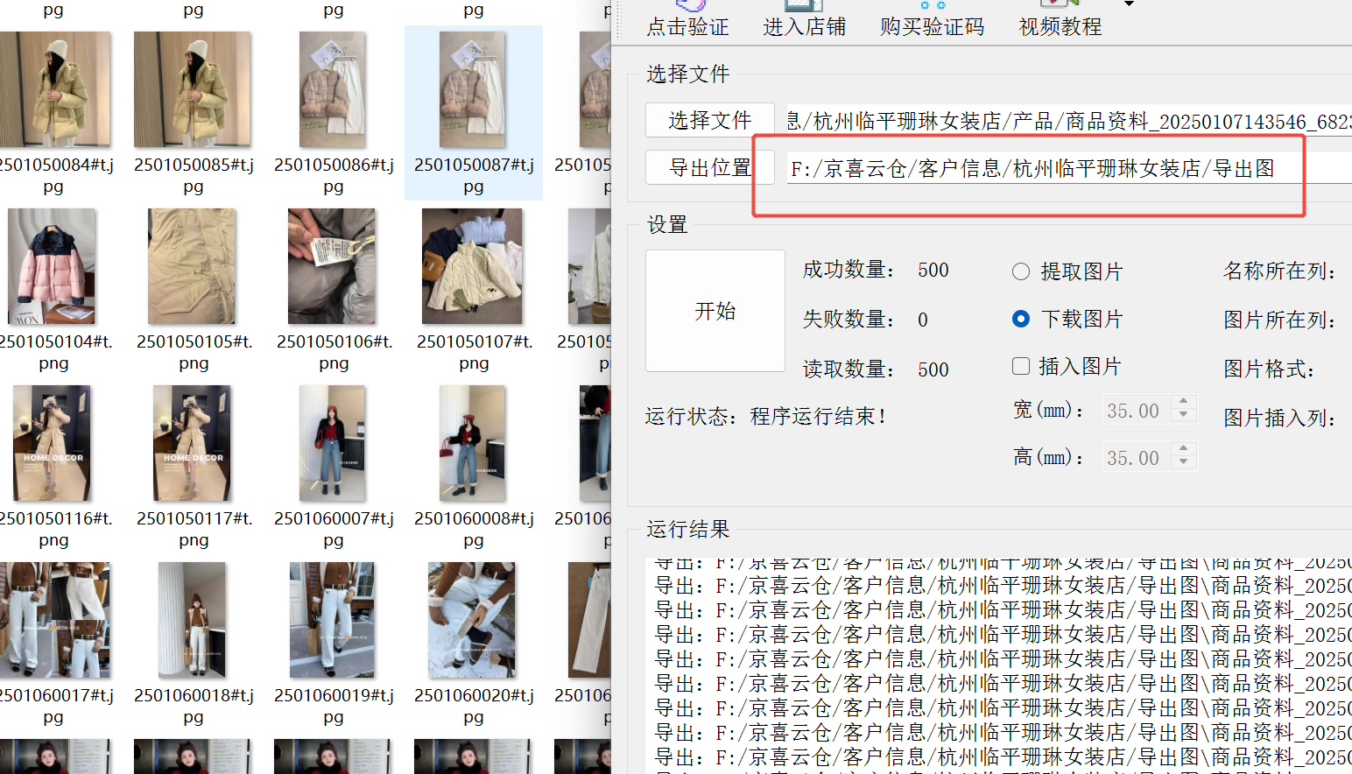Image resolution: width=1352 pixels, height=774 pixels.
Task: Select thumbnail 2501060008#t.jpg
Action: click(x=473, y=443)
